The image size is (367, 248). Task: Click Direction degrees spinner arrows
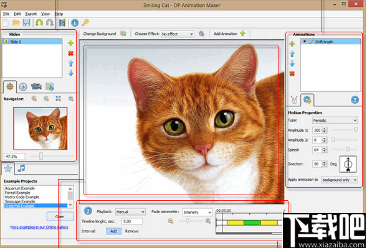coord(325,164)
